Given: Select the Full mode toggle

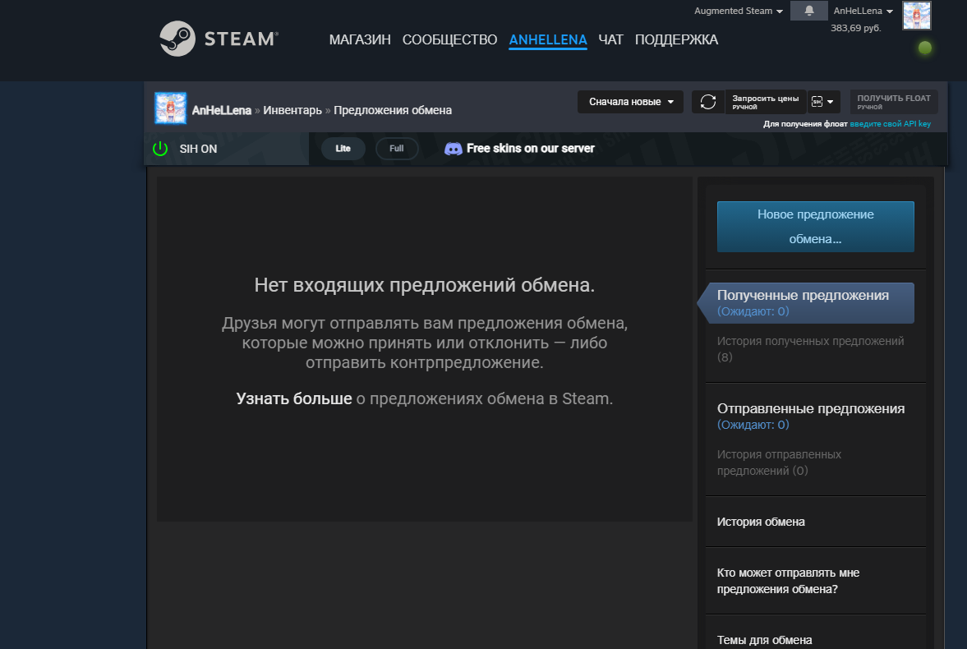Looking at the screenshot, I should click(397, 149).
